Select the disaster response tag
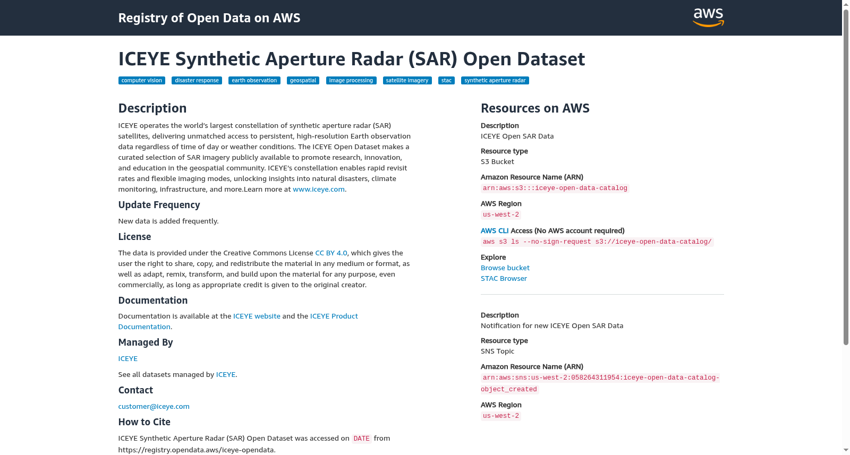This screenshot has height=455, width=850. 197,81
